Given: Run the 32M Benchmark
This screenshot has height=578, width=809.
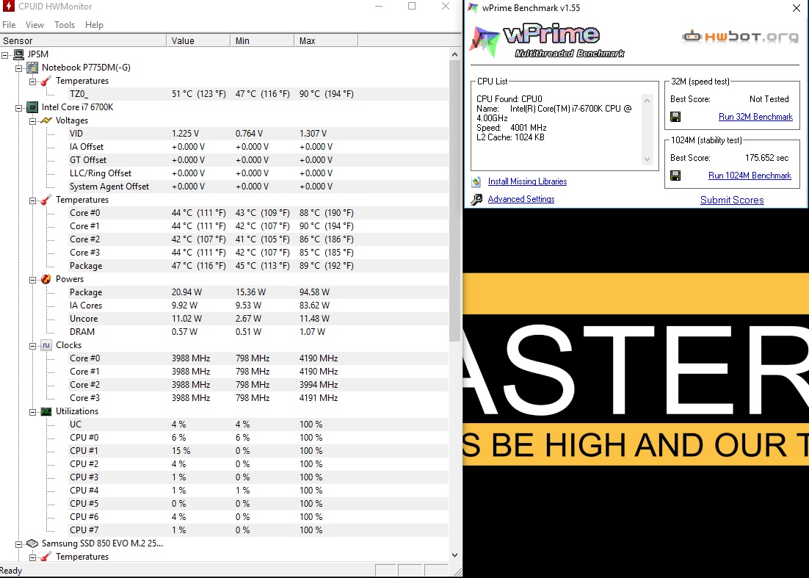Looking at the screenshot, I should (x=755, y=117).
